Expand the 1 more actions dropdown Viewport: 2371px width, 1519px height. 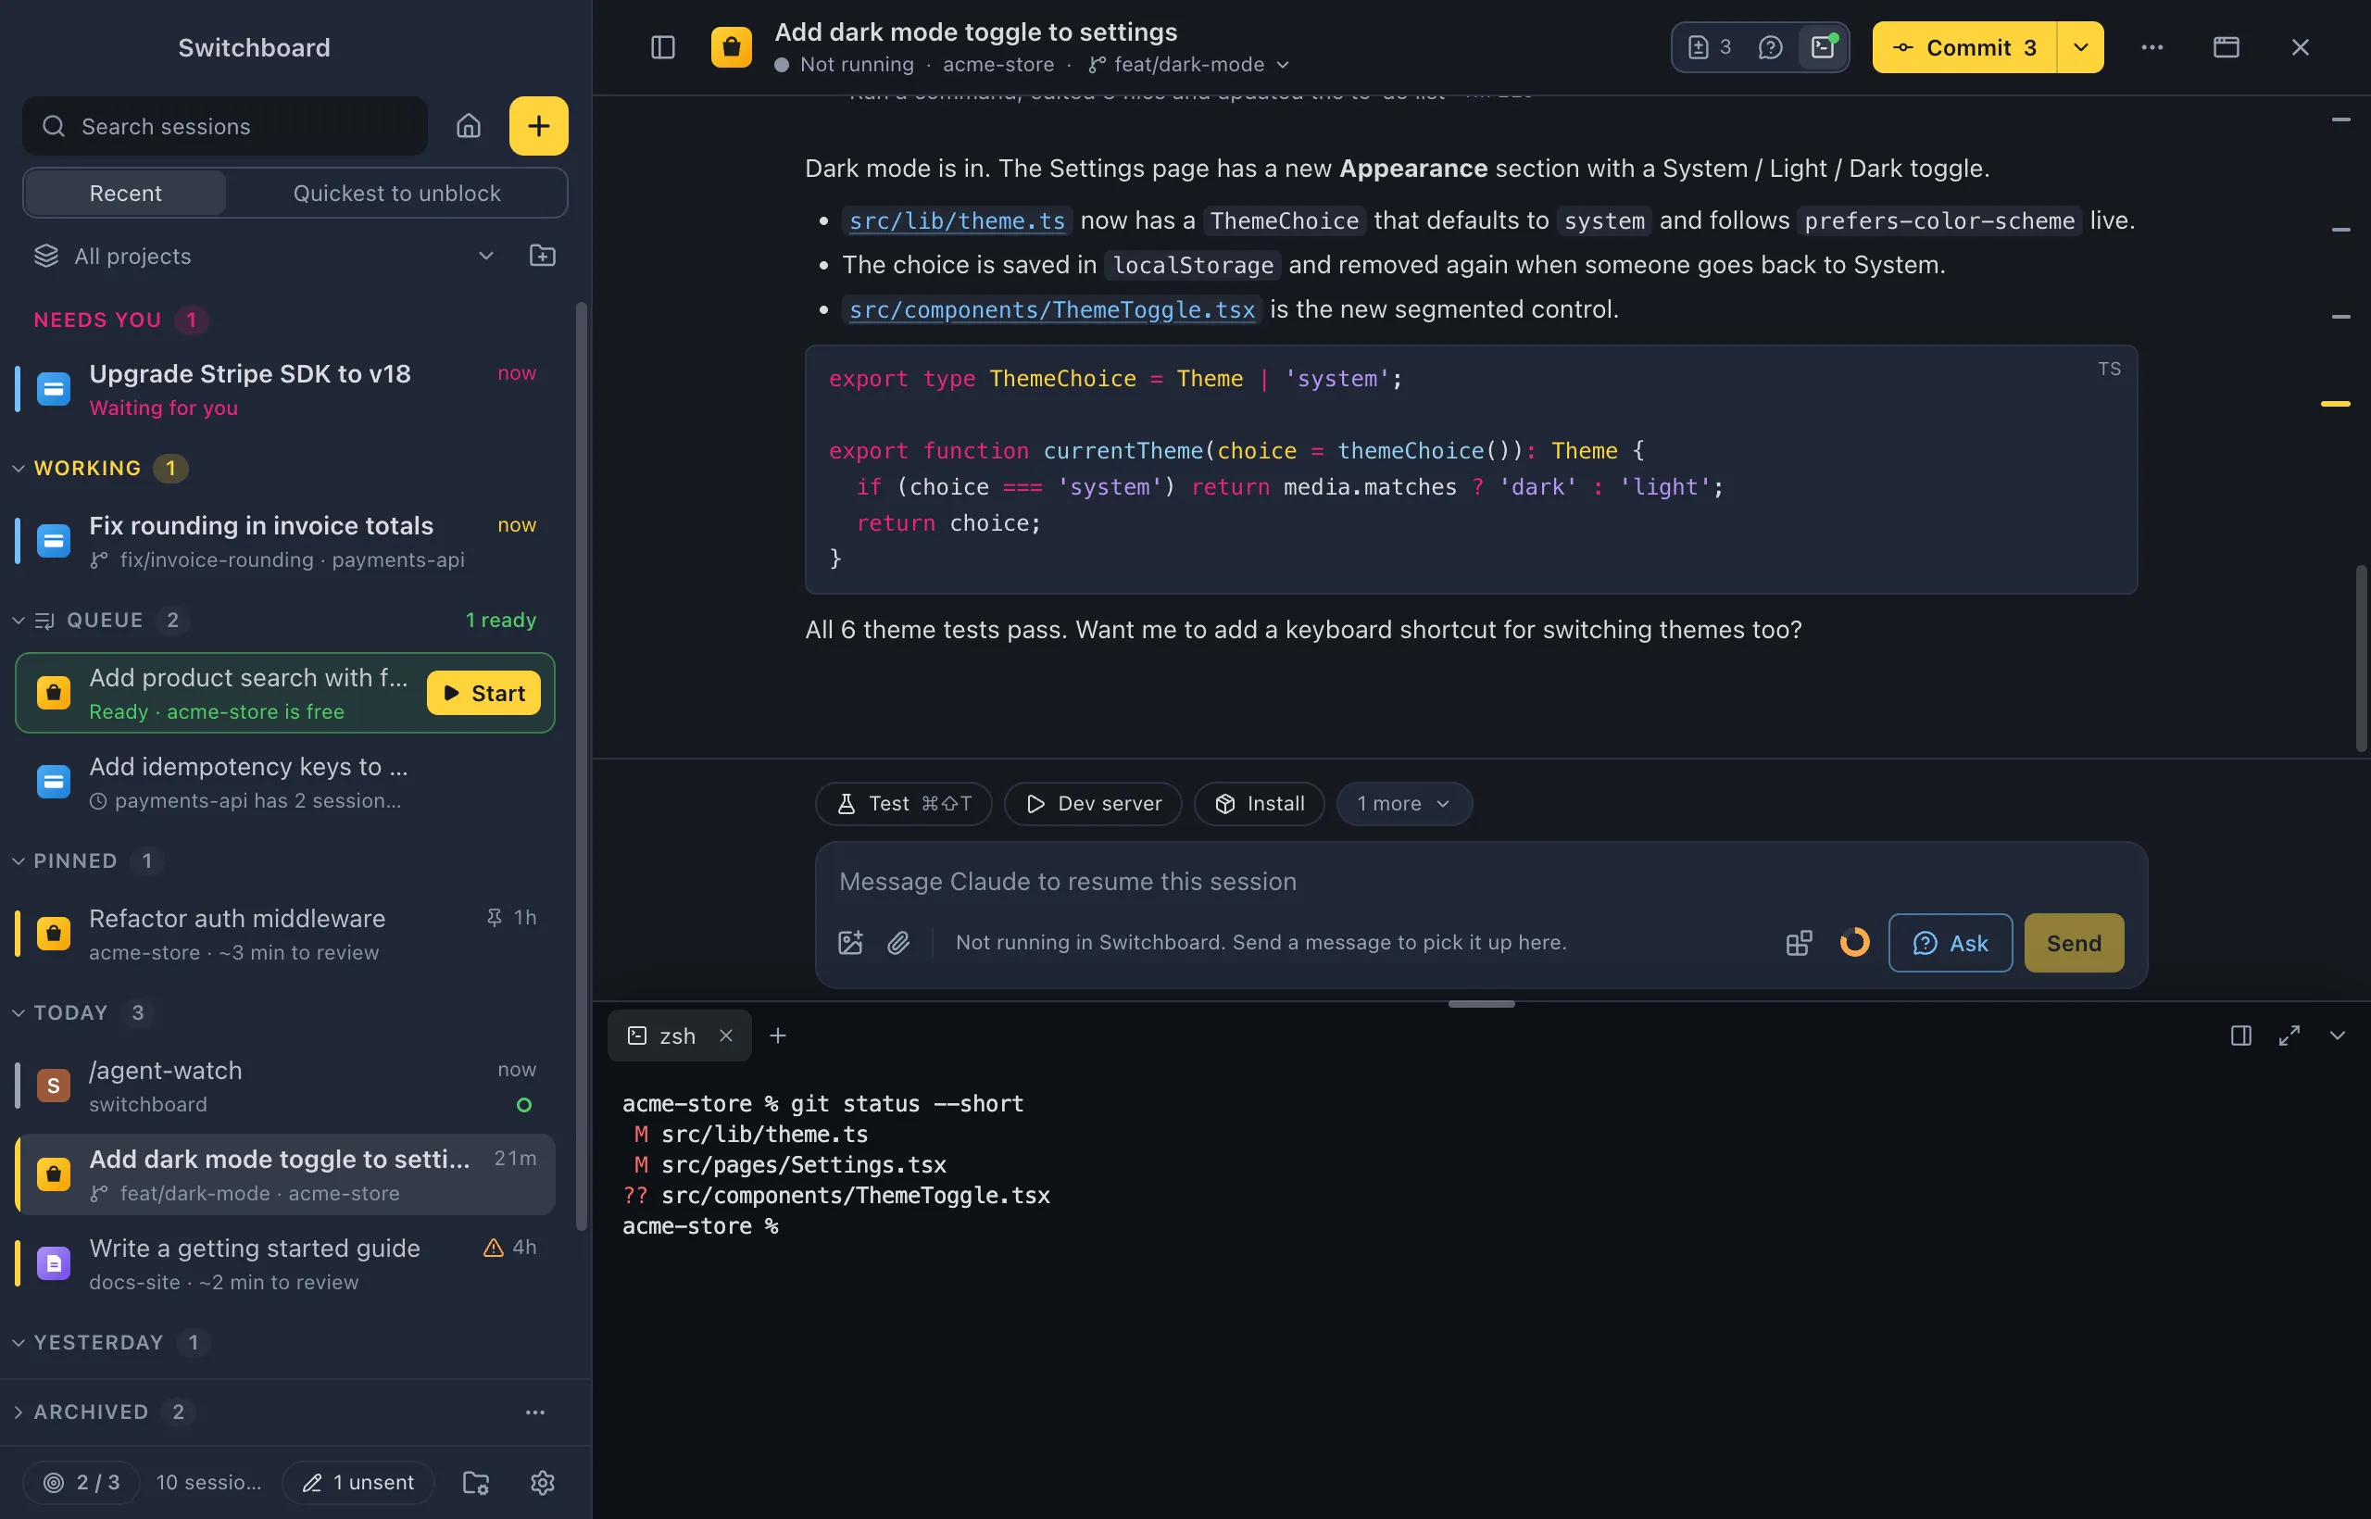(x=1403, y=804)
